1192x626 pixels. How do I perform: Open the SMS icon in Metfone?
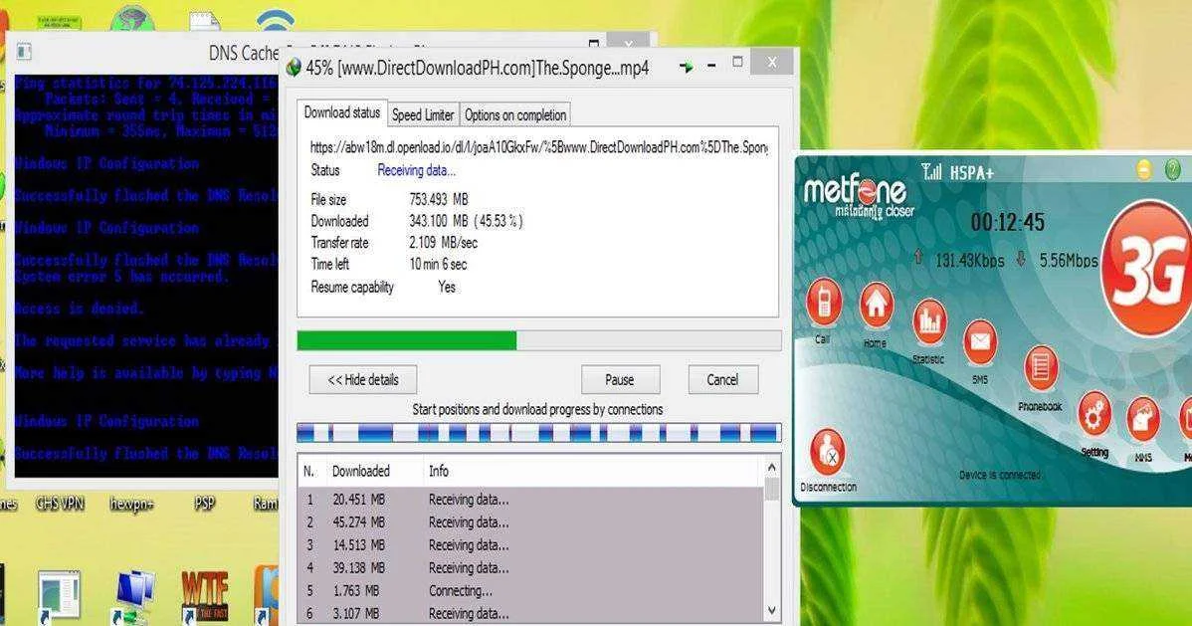980,342
